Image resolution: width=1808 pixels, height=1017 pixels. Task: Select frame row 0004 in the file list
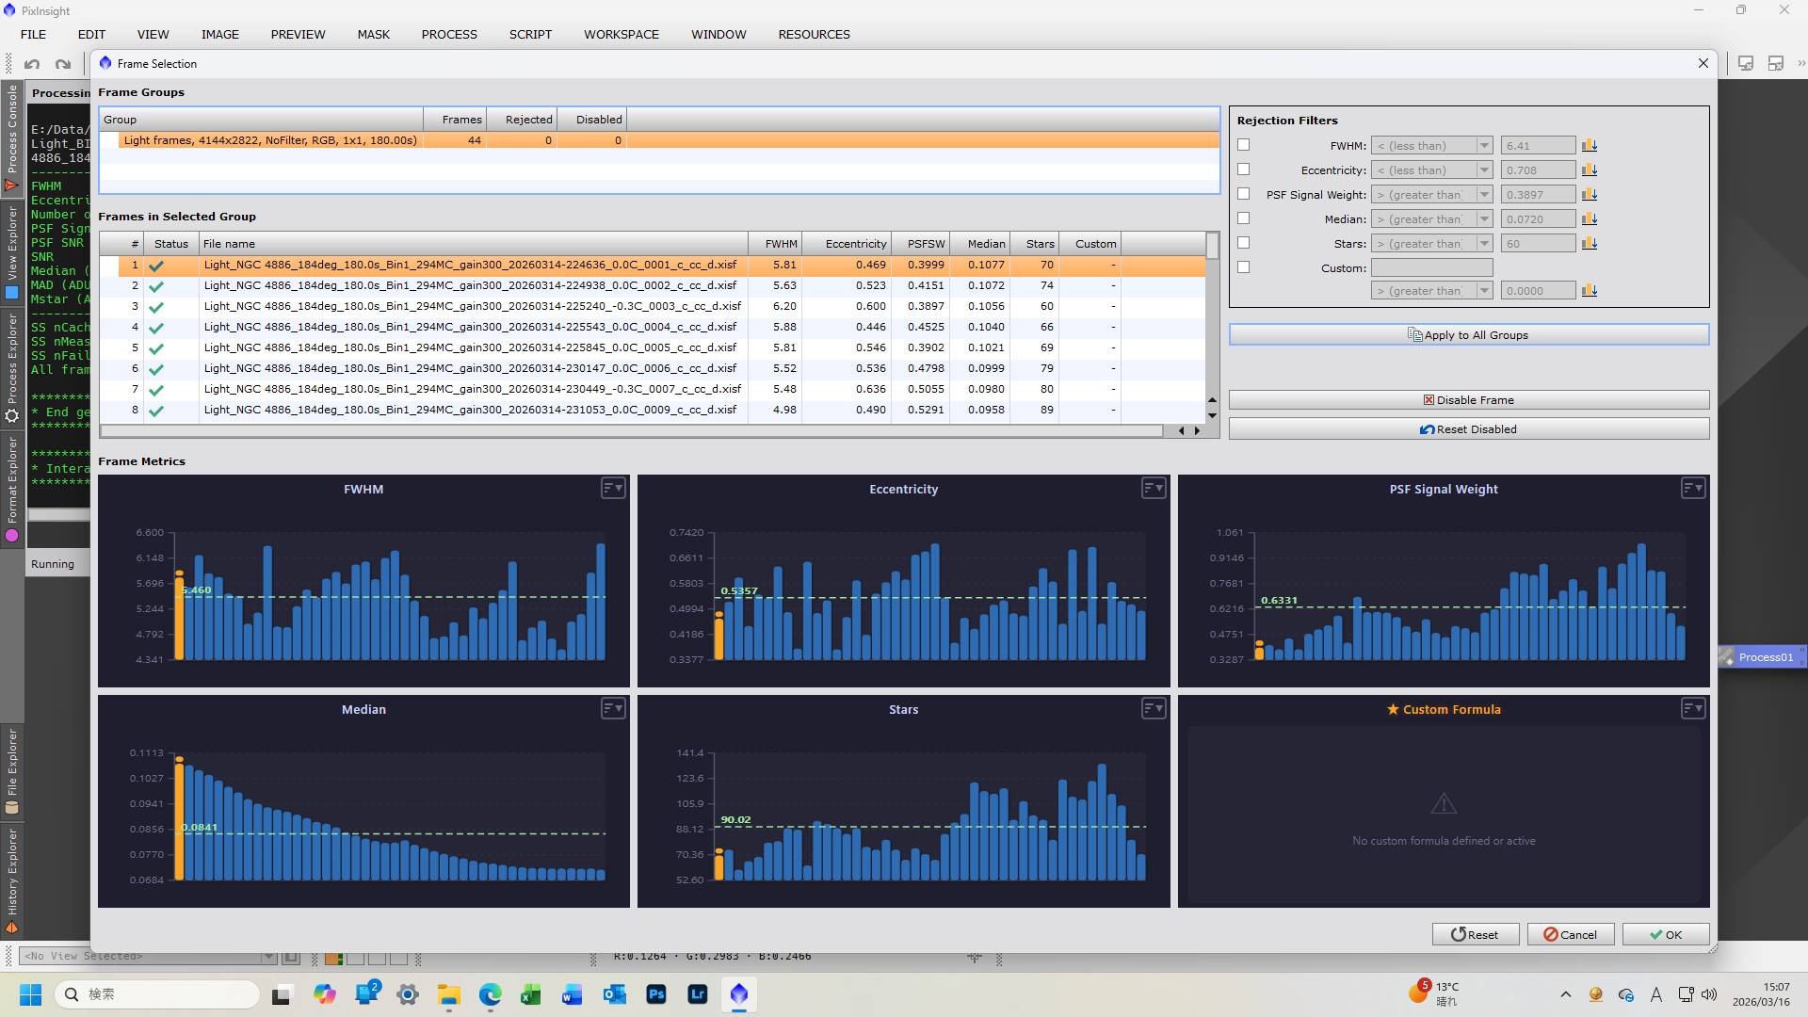(471, 327)
